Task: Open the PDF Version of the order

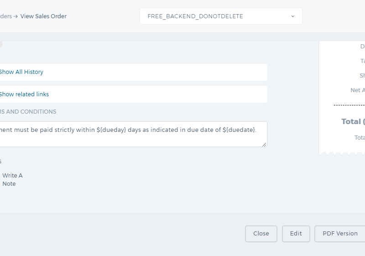Action: coord(340,234)
